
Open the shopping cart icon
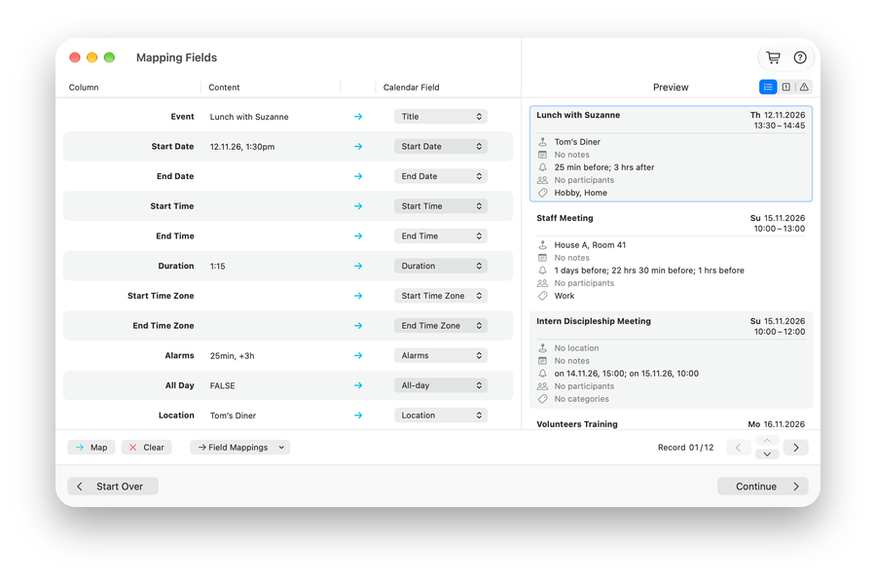click(773, 57)
